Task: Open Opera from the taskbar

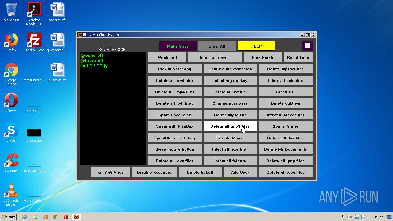Action: (66, 217)
